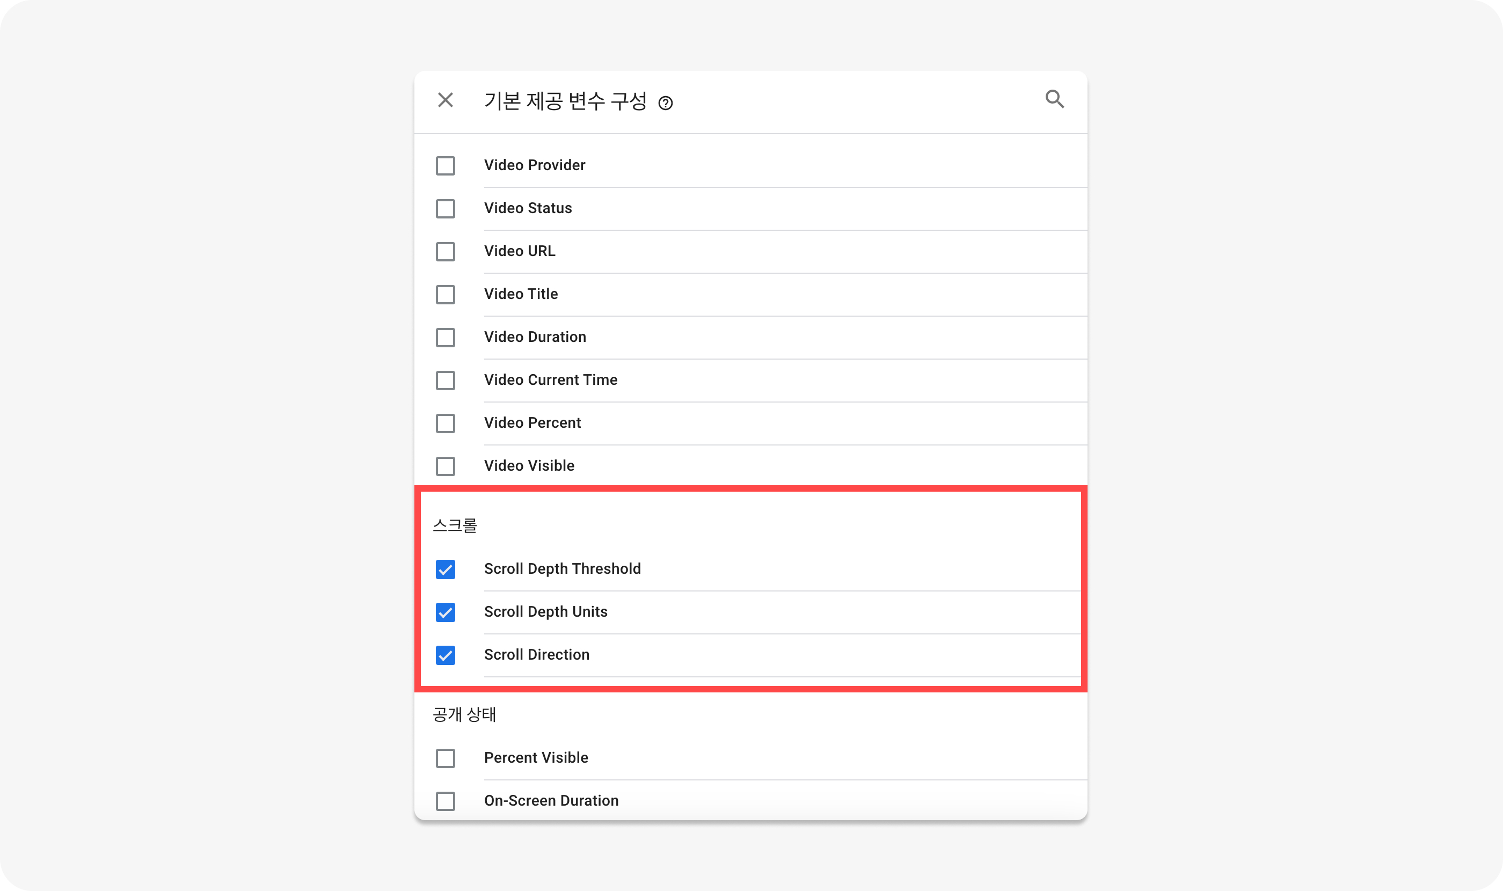The image size is (1503, 891).
Task: Click the 기본 제공 변수 구성 title
Action: click(x=565, y=101)
